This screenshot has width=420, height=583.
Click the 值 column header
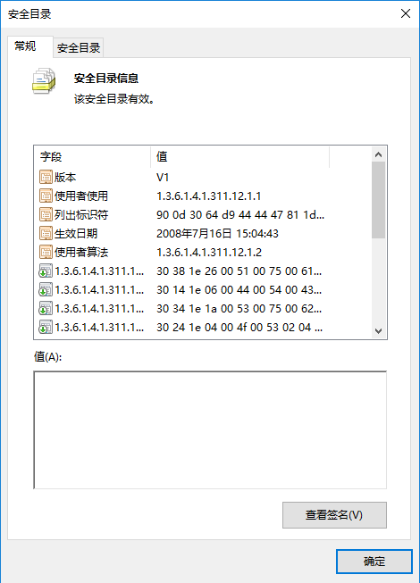pos(240,156)
